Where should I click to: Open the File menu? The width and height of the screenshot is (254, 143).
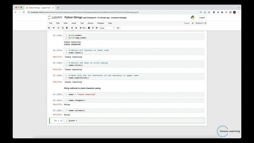[x=51, y=23]
